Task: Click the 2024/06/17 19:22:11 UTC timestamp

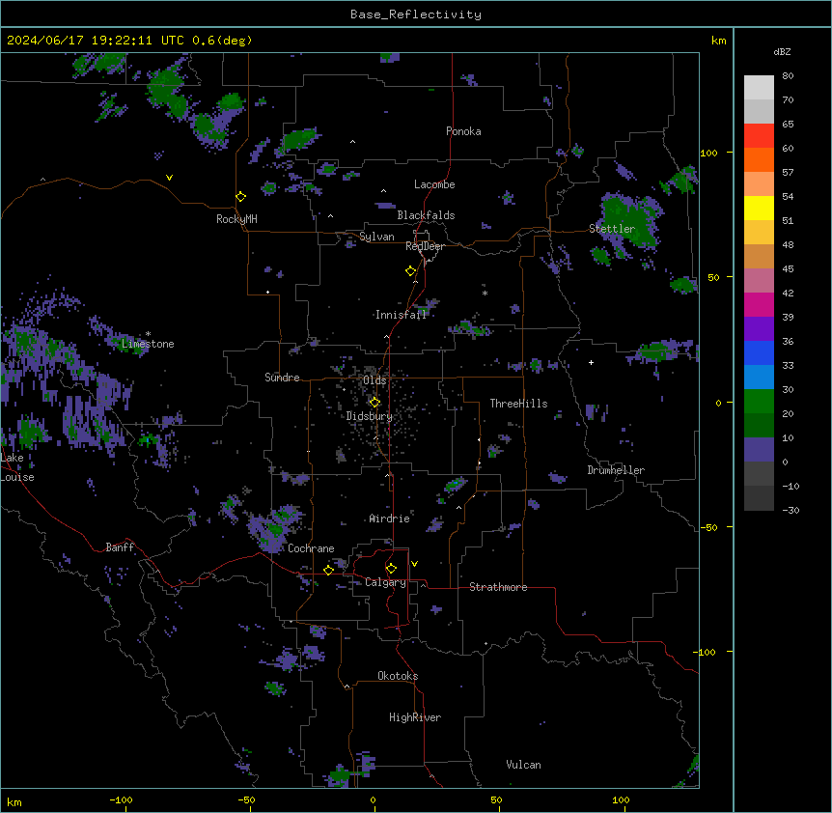Action: (96, 41)
